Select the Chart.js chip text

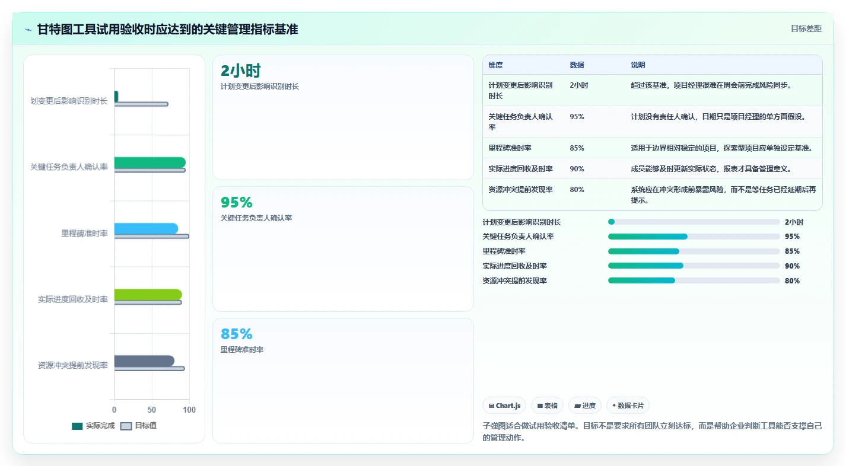pyautogui.click(x=508, y=406)
